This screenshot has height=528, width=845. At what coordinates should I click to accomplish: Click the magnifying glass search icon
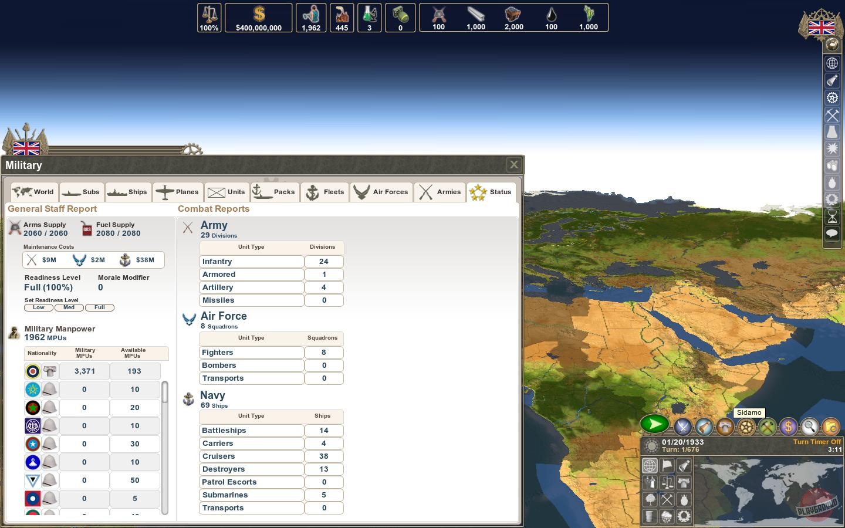pos(809,427)
